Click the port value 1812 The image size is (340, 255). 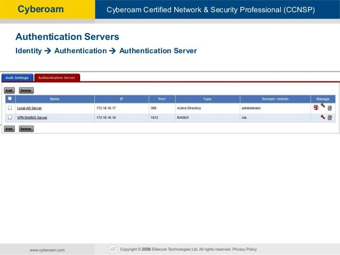[154, 118]
